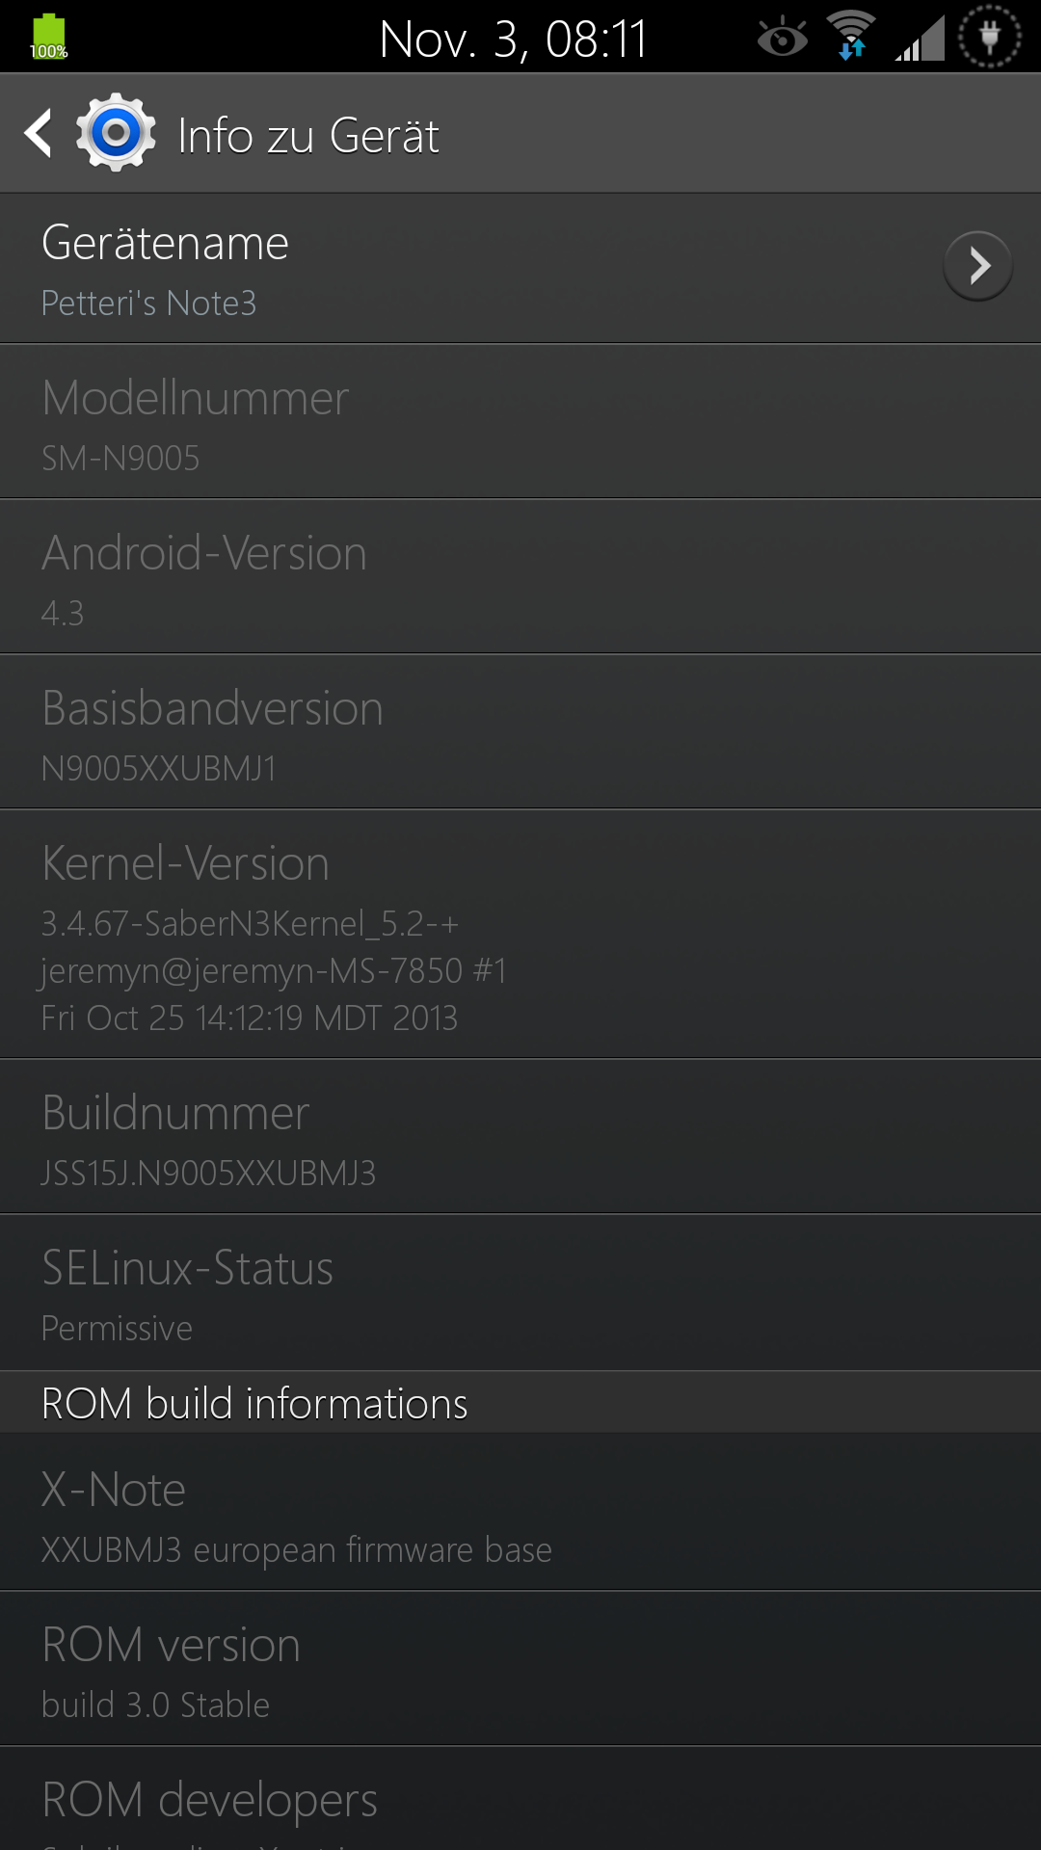Tap the Android-Version 4.3 row
This screenshot has width=1041, height=1850.
(x=520, y=577)
